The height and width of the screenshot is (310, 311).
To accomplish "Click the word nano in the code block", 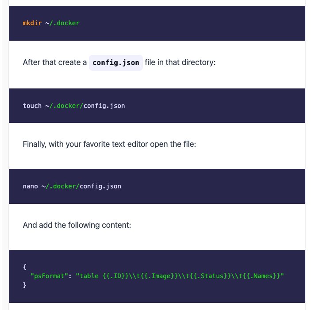I will point(30,186).
